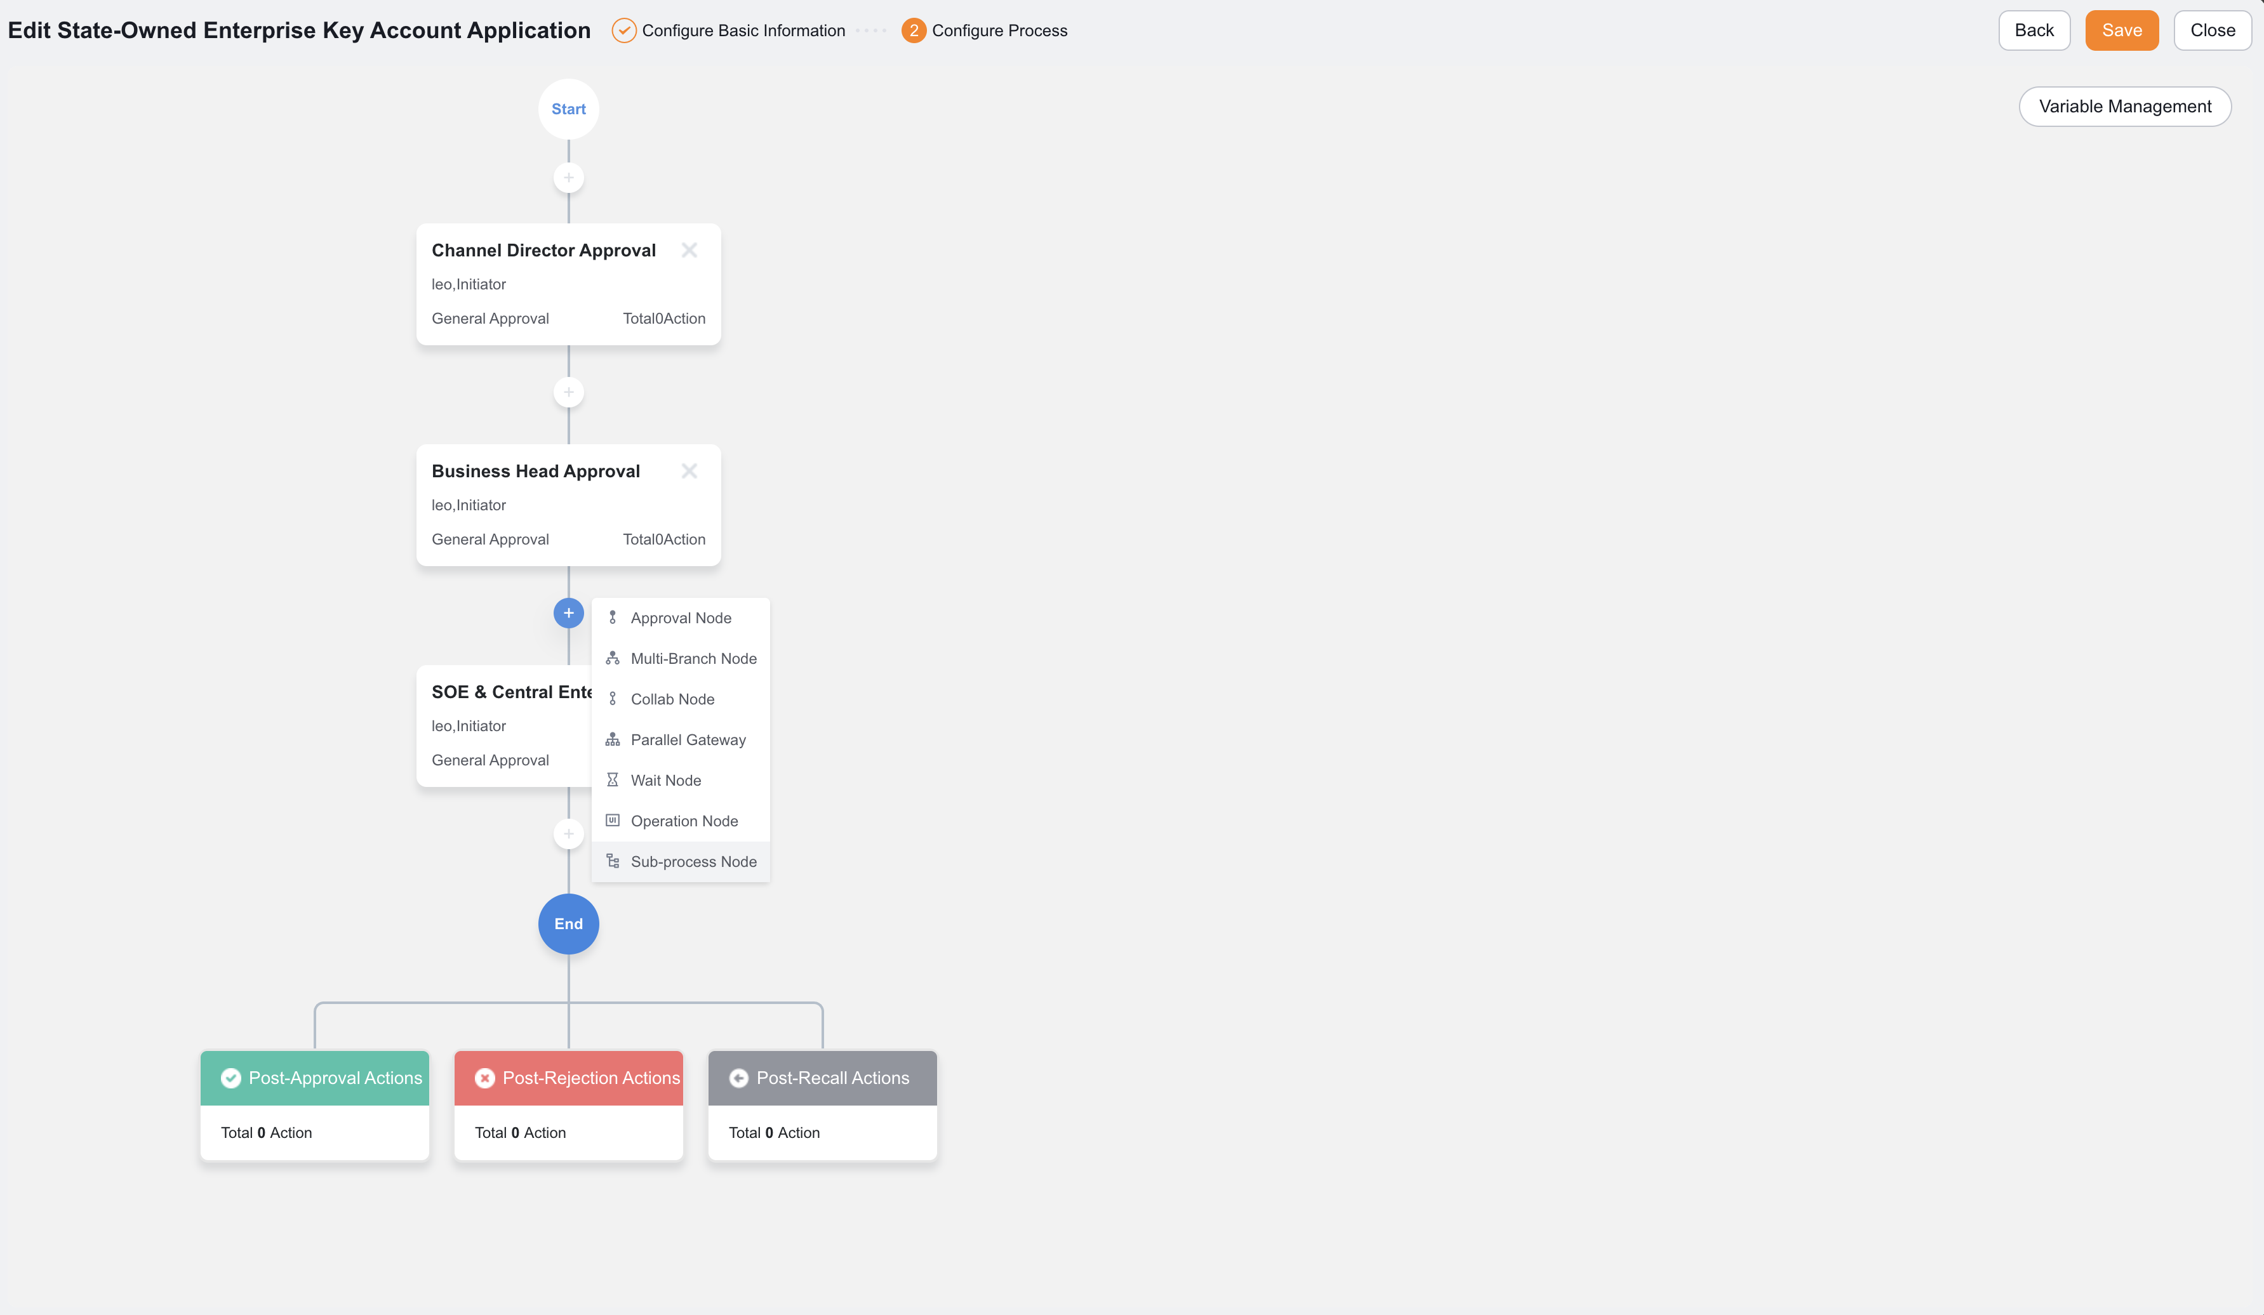Click Total0Action in Channel Director Approval
This screenshot has height=1315, width=2264.
[x=664, y=318]
